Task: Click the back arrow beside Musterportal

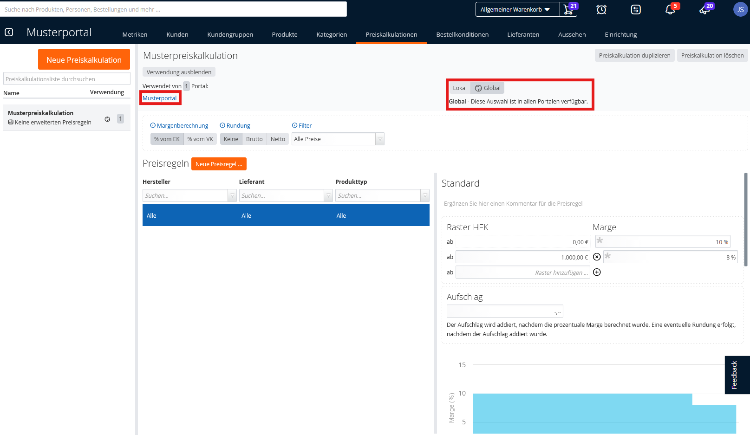Action: [x=9, y=32]
